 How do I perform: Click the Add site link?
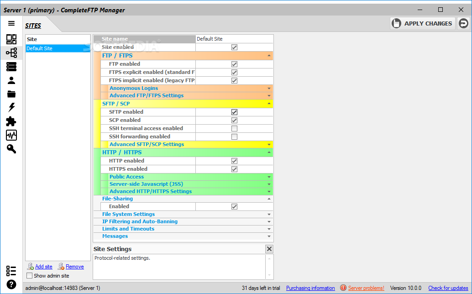pyautogui.click(x=44, y=266)
